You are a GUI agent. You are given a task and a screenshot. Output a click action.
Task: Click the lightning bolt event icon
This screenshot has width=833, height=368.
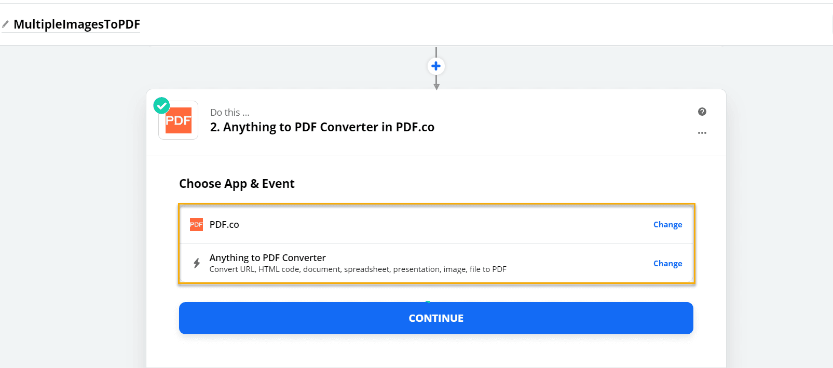[196, 263]
